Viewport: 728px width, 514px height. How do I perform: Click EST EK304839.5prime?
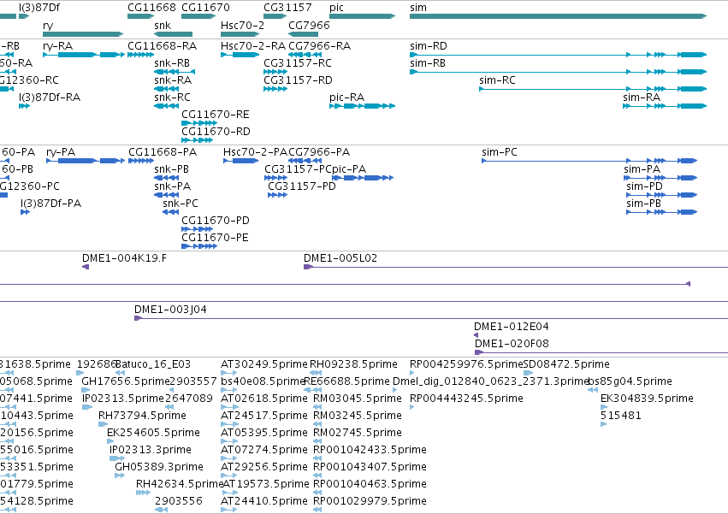pos(604,407)
